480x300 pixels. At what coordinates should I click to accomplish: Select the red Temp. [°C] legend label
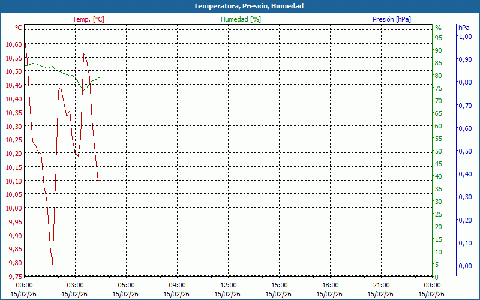(88, 19)
